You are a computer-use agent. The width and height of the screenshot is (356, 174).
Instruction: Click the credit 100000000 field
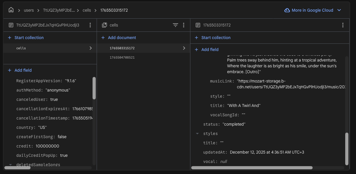pyautogui.click(x=38, y=146)
